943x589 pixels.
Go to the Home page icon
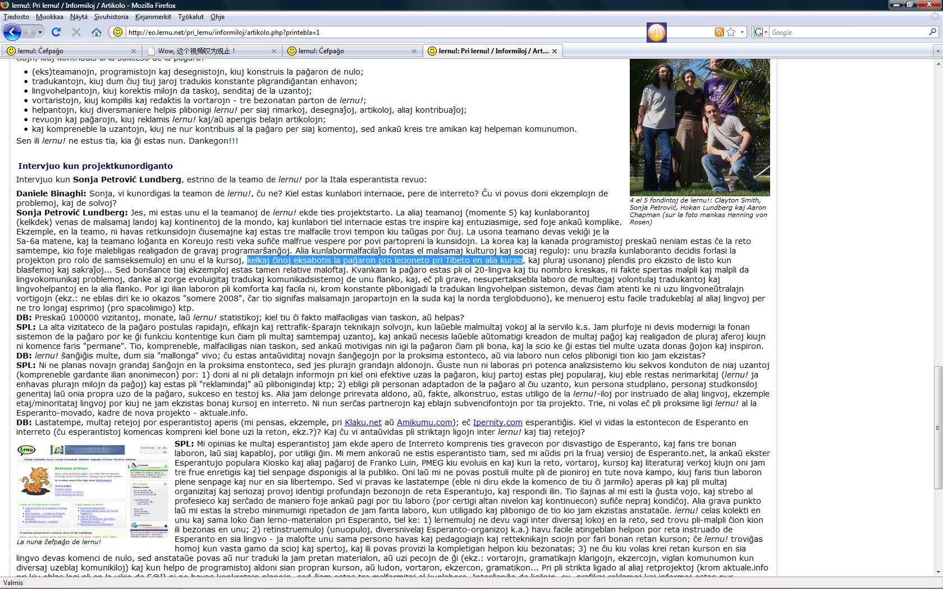(x=97, y=32)
